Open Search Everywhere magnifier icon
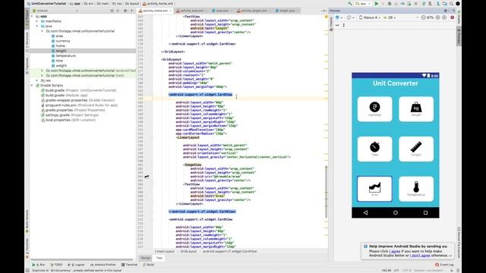 (x=451, y=4)
